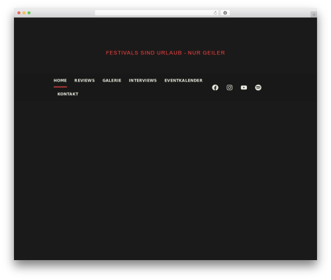Open the Spotify social icon
This screenshot has height=280, width=331.
pos(258,87)
